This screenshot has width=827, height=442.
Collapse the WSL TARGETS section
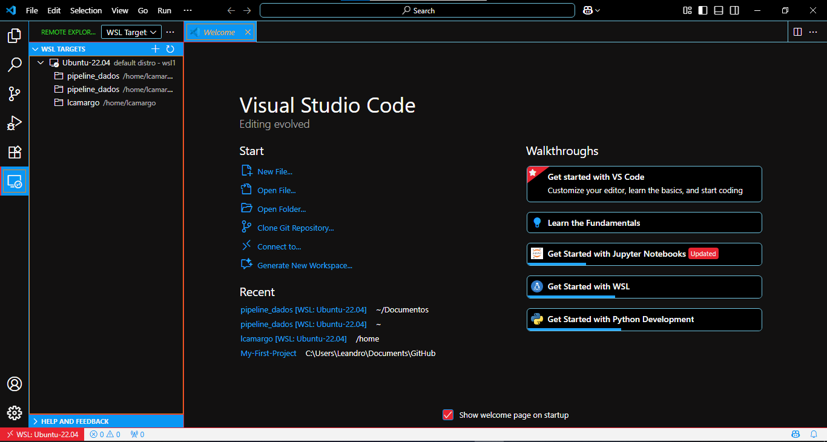(x=35, y=49)
